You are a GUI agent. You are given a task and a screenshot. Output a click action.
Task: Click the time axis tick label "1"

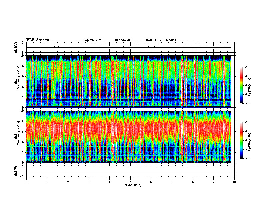[47, 182]
